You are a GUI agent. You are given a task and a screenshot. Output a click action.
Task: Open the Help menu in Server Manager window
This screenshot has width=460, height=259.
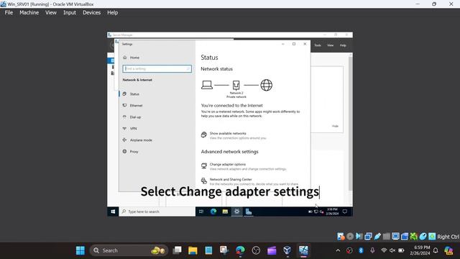tap(343, 45)
